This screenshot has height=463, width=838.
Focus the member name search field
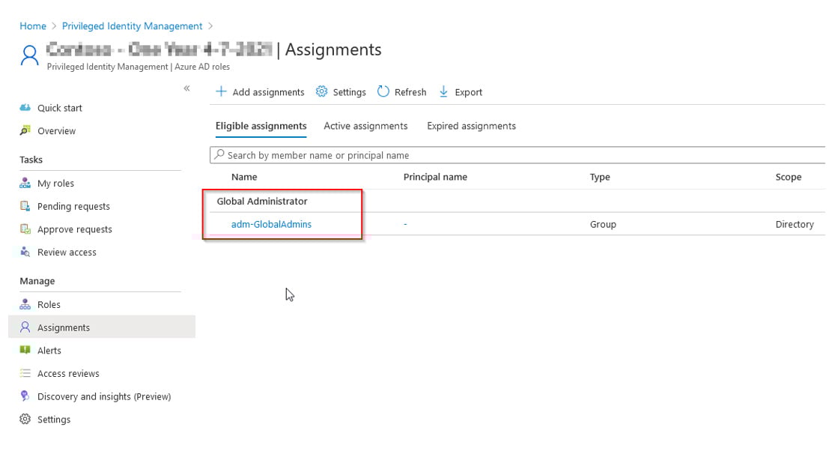(x=517, y=154)
